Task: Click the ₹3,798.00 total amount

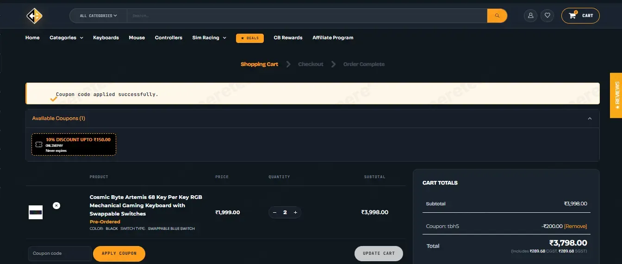Action: 568,243
